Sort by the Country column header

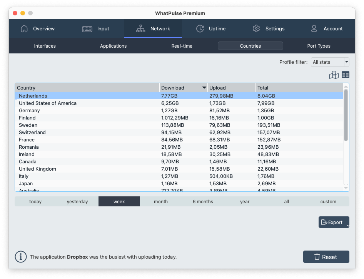(87, 88)
